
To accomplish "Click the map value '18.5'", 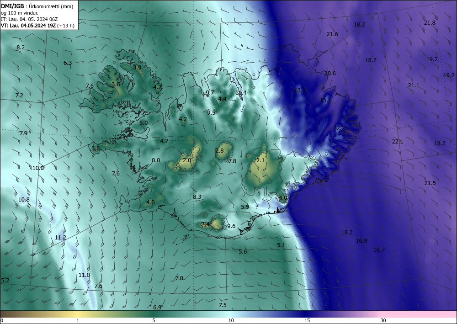I will click(440, 143).
